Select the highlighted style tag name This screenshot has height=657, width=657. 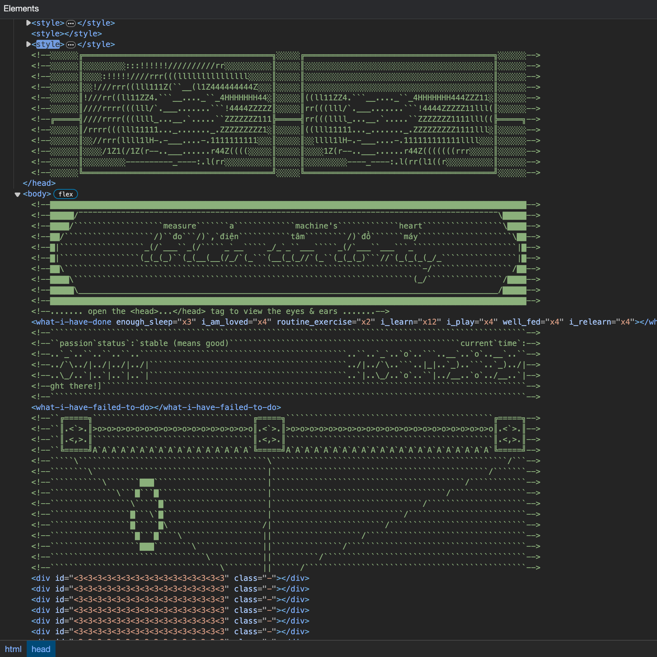point(48,44)
